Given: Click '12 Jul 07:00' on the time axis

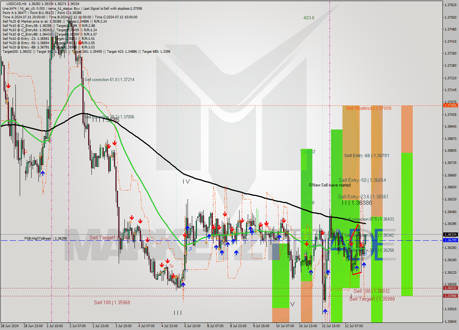Looking at the screenshot, I should coord(354,326).
